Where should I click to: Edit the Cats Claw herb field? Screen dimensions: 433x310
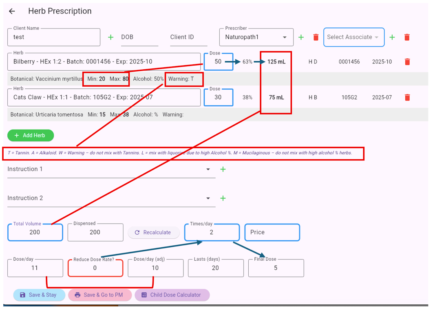point(104,97)
